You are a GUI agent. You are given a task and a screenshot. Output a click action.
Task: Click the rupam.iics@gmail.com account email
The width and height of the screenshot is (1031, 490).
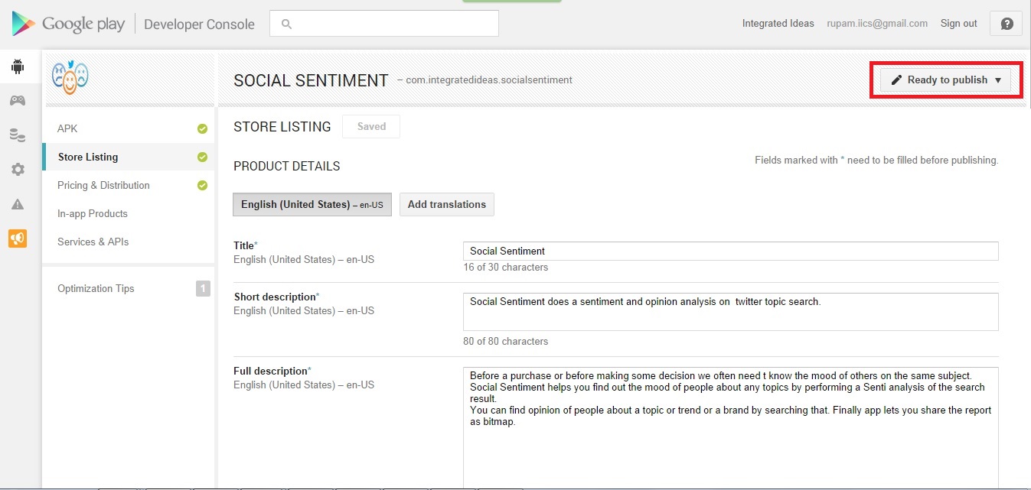(877, 24)
